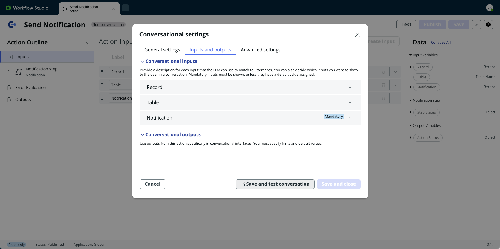Screen dimensions: 500x249
Task: Click the Error Evaluation icon
Action: tap(9, 88)
